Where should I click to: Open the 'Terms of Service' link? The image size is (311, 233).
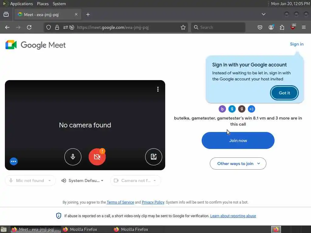click(120, 202)
